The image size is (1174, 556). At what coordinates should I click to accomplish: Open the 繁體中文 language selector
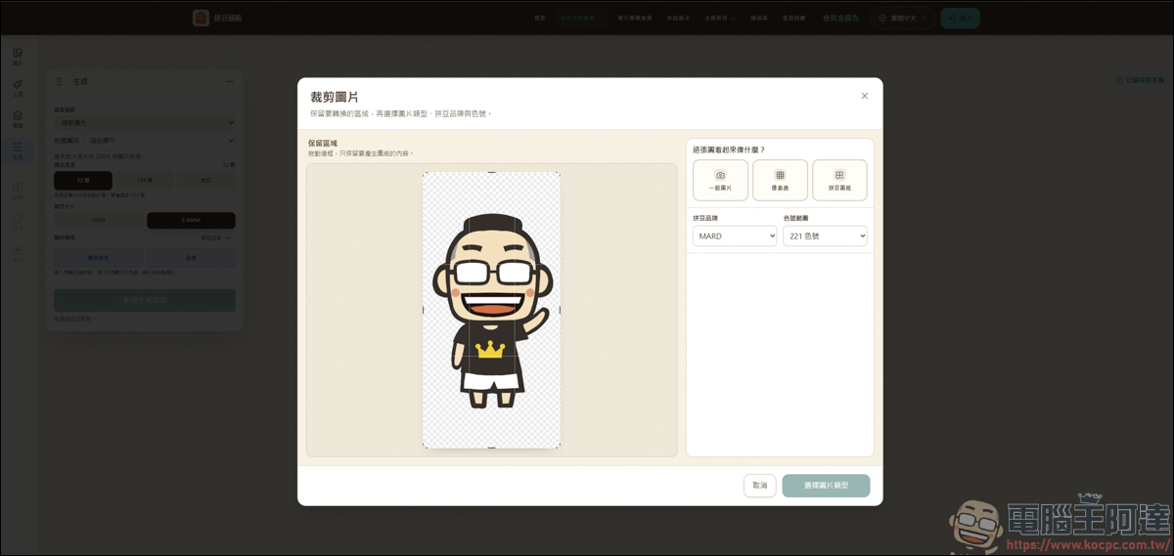point(901,18)
